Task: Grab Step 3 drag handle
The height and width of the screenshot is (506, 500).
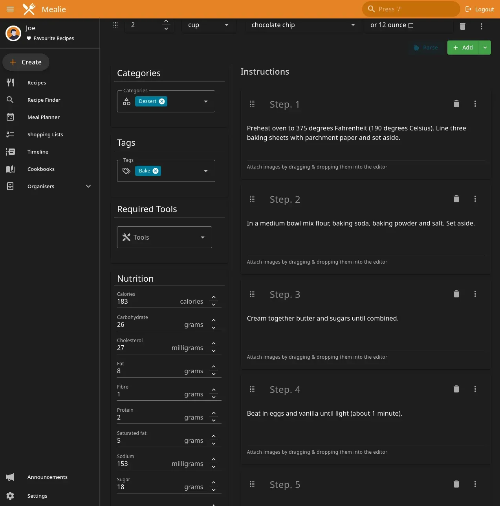Action: click(x=252, y=294)
